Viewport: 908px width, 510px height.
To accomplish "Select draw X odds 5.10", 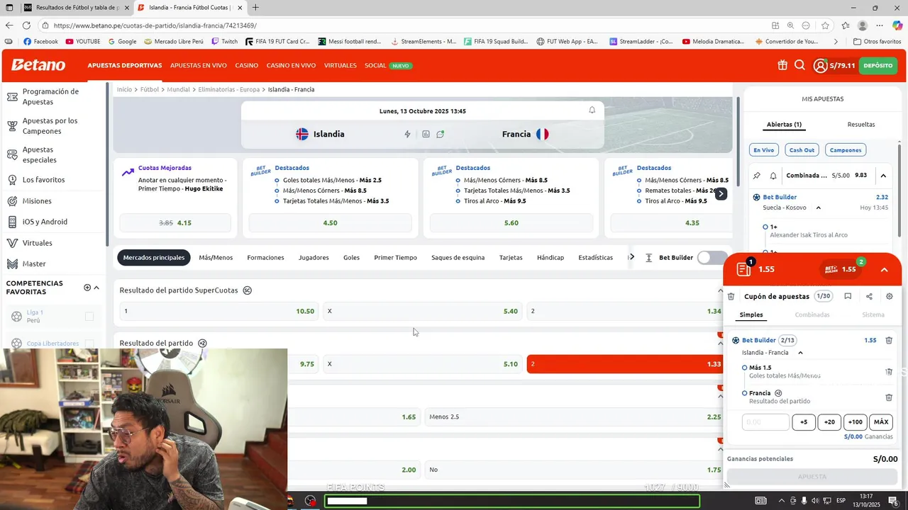I will pos(421,364).
